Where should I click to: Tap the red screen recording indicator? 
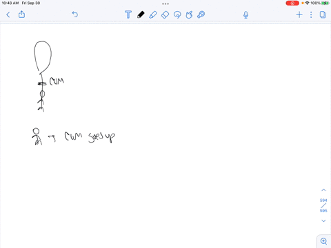pos(292,3)
